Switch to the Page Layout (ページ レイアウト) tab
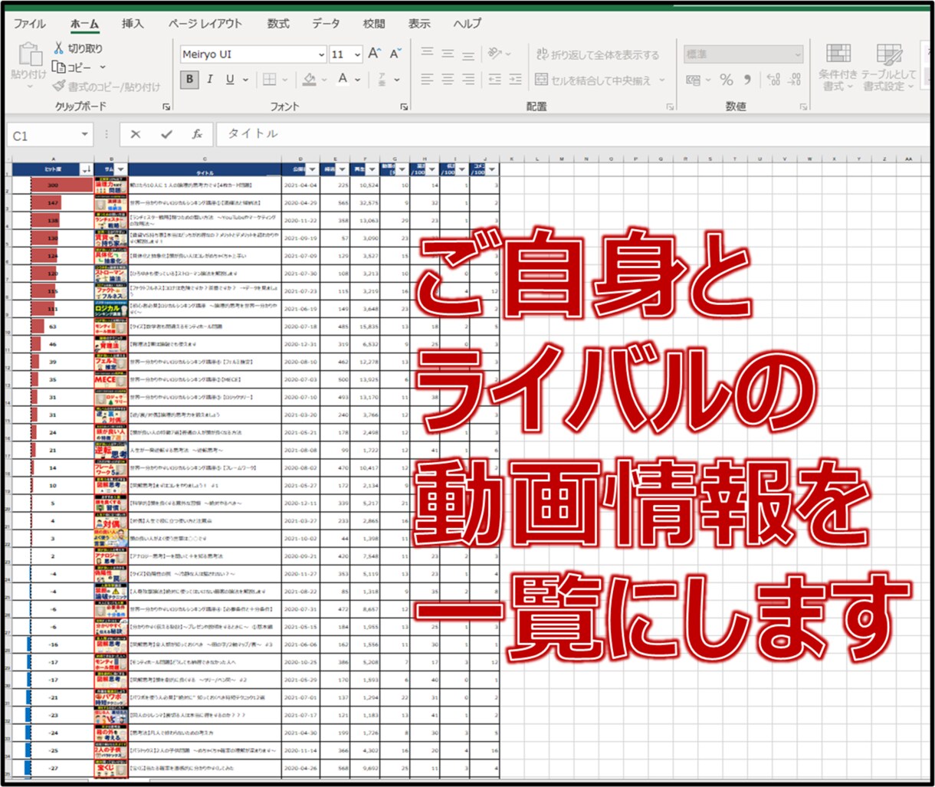This screenshot has width=935, height=787. 205,24
